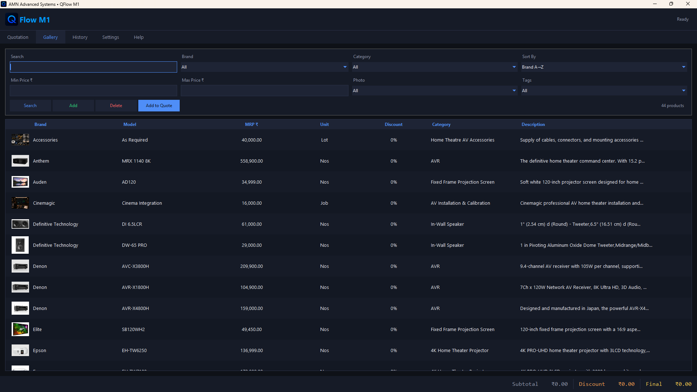Screen dimensions: 697x392
Task: Sort table by Category column header
Action: [441, 124]
